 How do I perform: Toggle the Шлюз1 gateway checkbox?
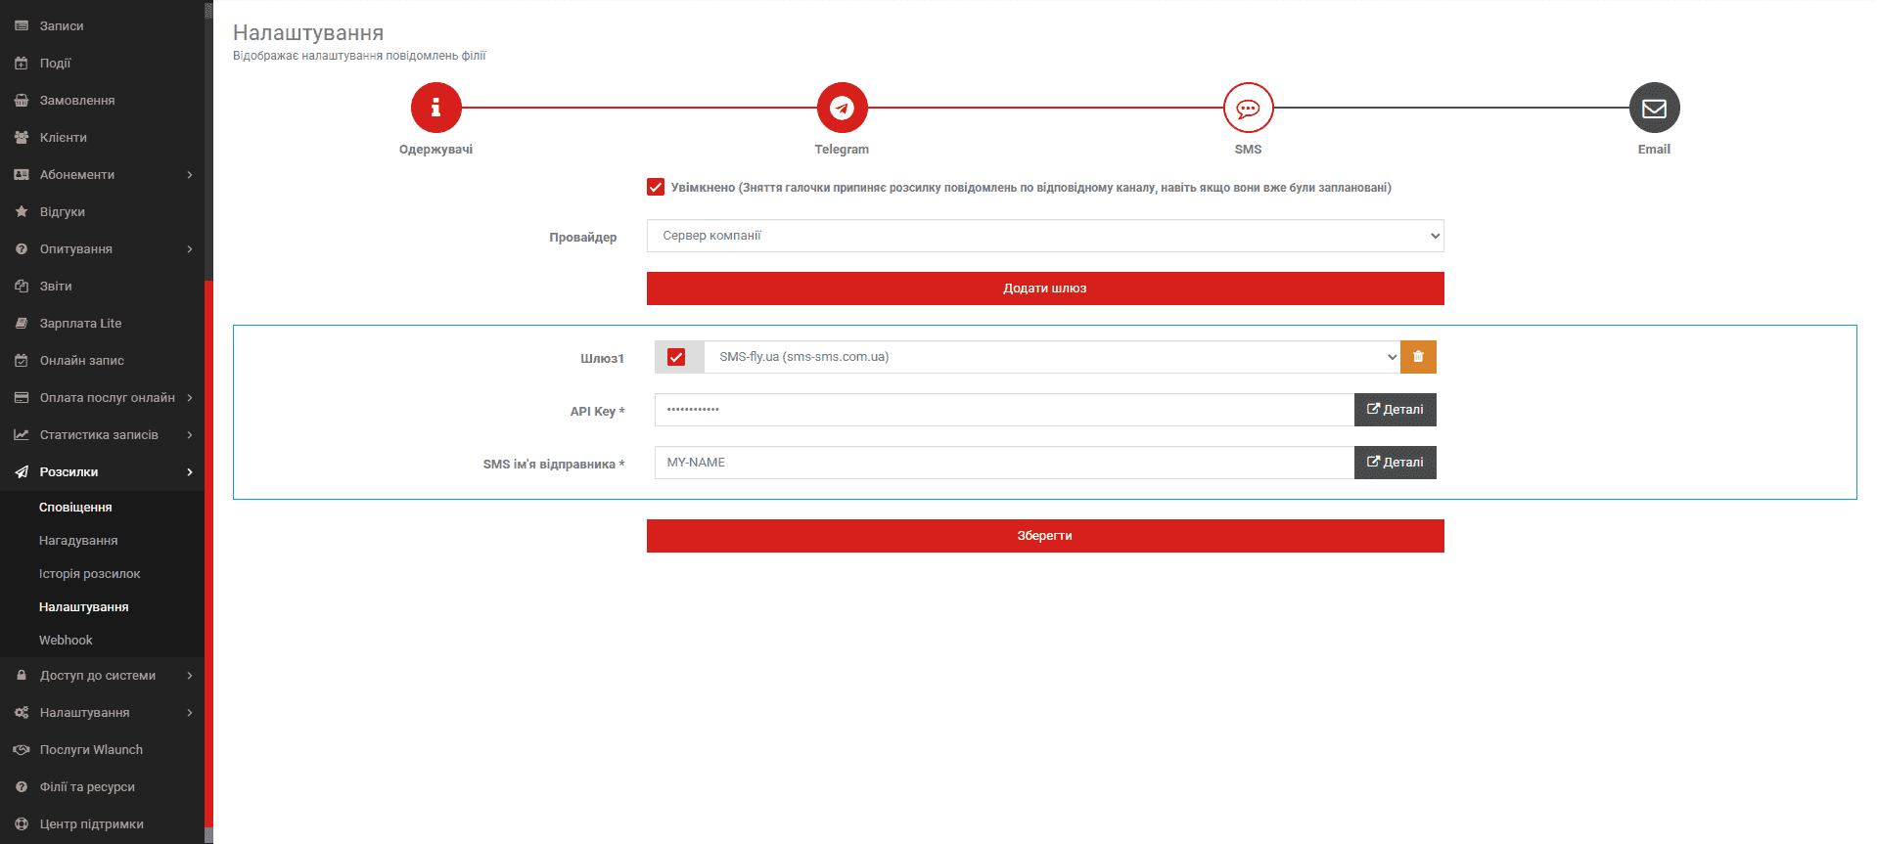tap(676, 357)
